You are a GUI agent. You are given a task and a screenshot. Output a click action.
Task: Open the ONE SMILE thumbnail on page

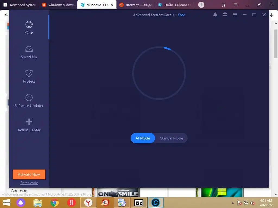[x=118, y=193]
